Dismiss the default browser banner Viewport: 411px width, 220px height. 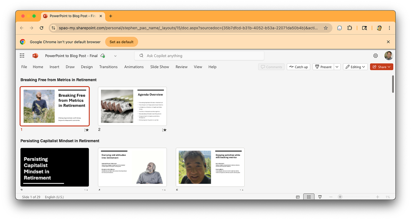pyautogui.click(x=388, y=42)
